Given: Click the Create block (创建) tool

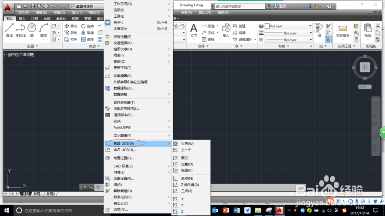Looking at the screenshot, I should (239, 26).
